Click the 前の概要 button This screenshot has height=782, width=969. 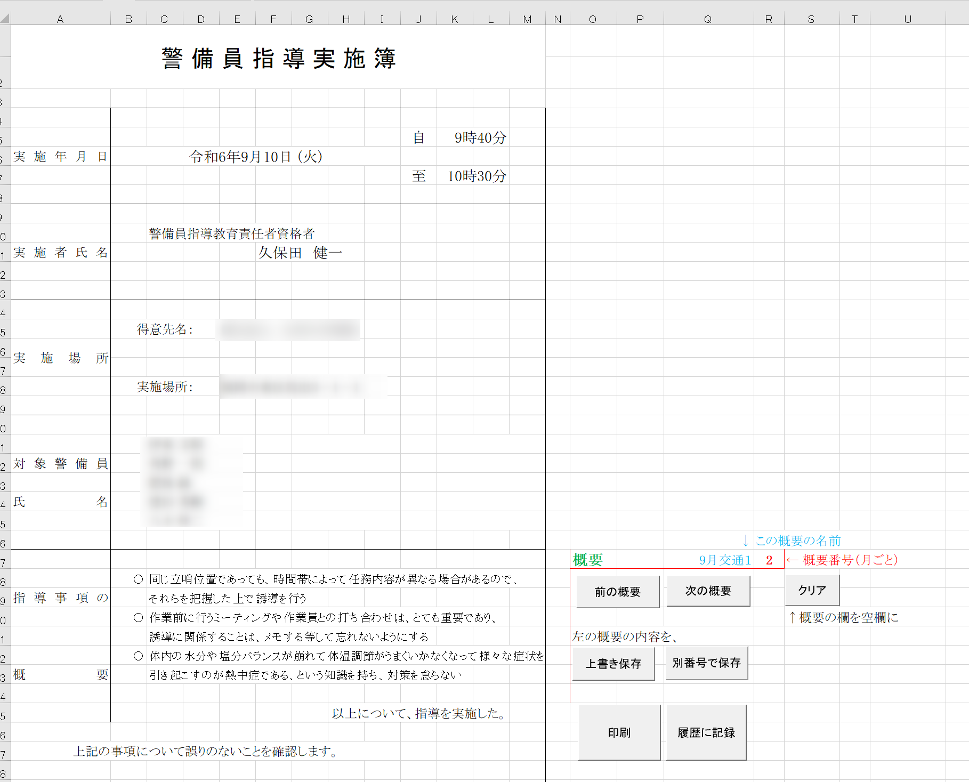[617, 592]
